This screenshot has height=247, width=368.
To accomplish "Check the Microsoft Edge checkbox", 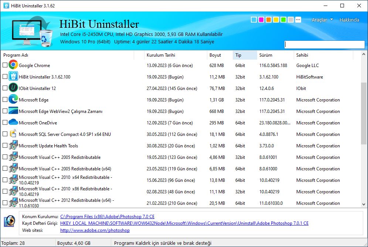I will click(x=5, y=100).
